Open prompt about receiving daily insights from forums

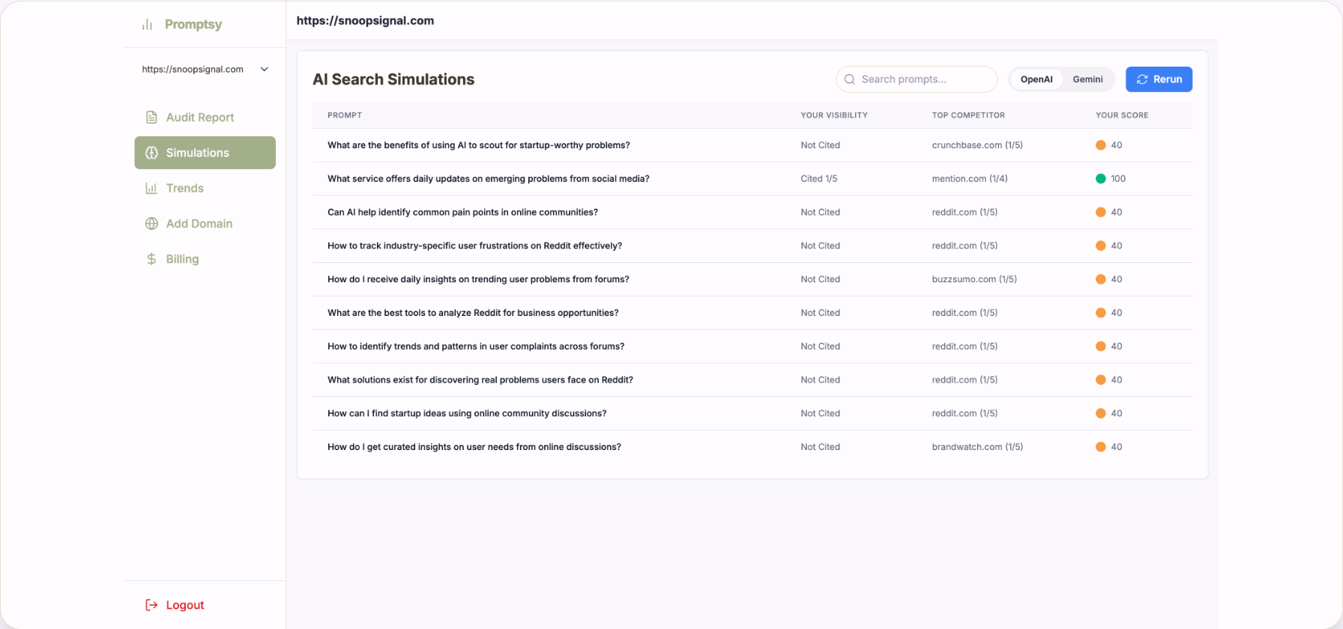(x=478, y=279)
